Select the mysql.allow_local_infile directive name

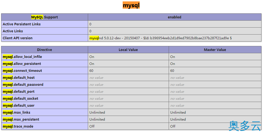22,57
